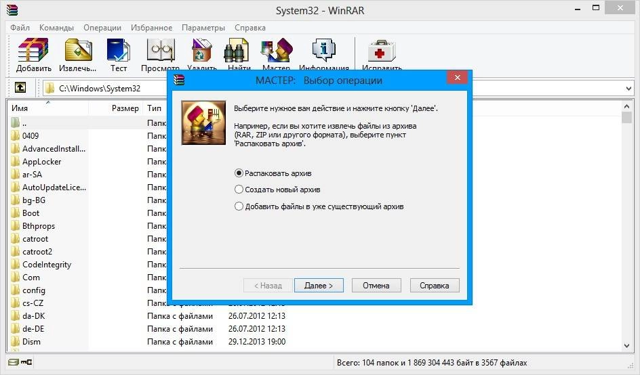
Task: Open the Операции menu
Action: (x=102, y=27)
